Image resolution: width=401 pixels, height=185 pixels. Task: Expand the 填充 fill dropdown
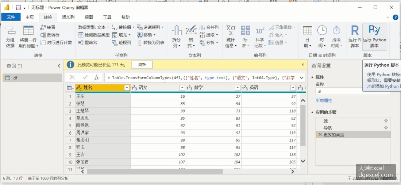click(130, 35)
